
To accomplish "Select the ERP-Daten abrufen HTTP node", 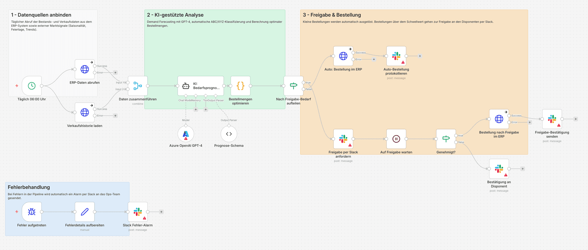I will 85,69.
